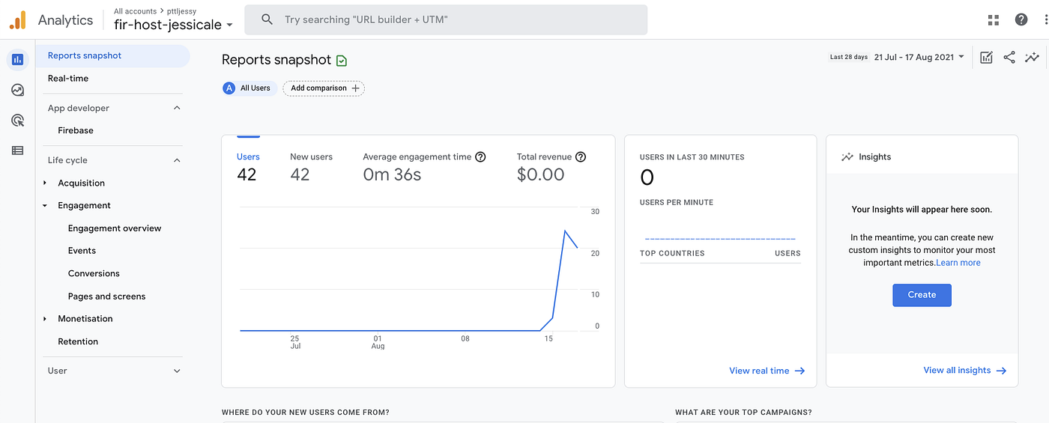
Task: Open the Advertising icon in left rail
Action: click(17, 121)
